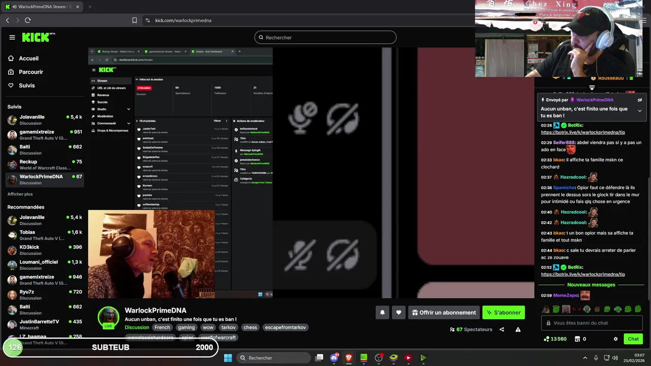Open Brave browser from the taskbar
Screen dimensions: 651x366
(x=349, y=358)
